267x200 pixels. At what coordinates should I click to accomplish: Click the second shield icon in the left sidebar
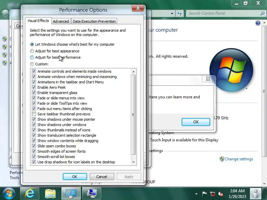[x=5, y=47]
